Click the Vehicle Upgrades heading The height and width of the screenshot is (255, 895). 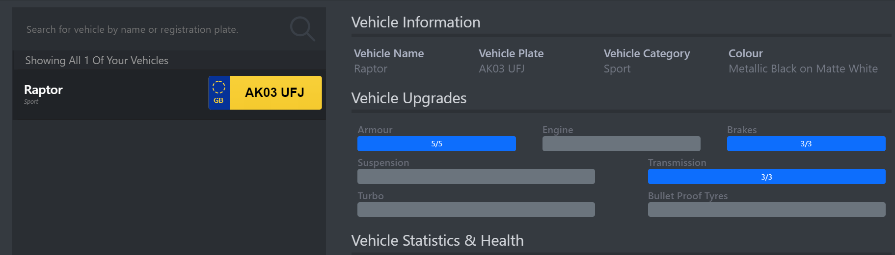(409, 98)
